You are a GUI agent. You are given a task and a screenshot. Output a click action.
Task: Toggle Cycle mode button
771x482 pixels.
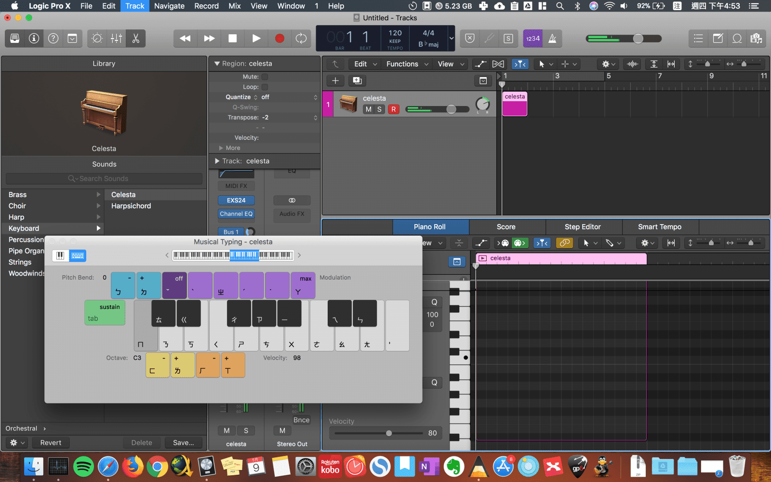(x=301, y=39)
